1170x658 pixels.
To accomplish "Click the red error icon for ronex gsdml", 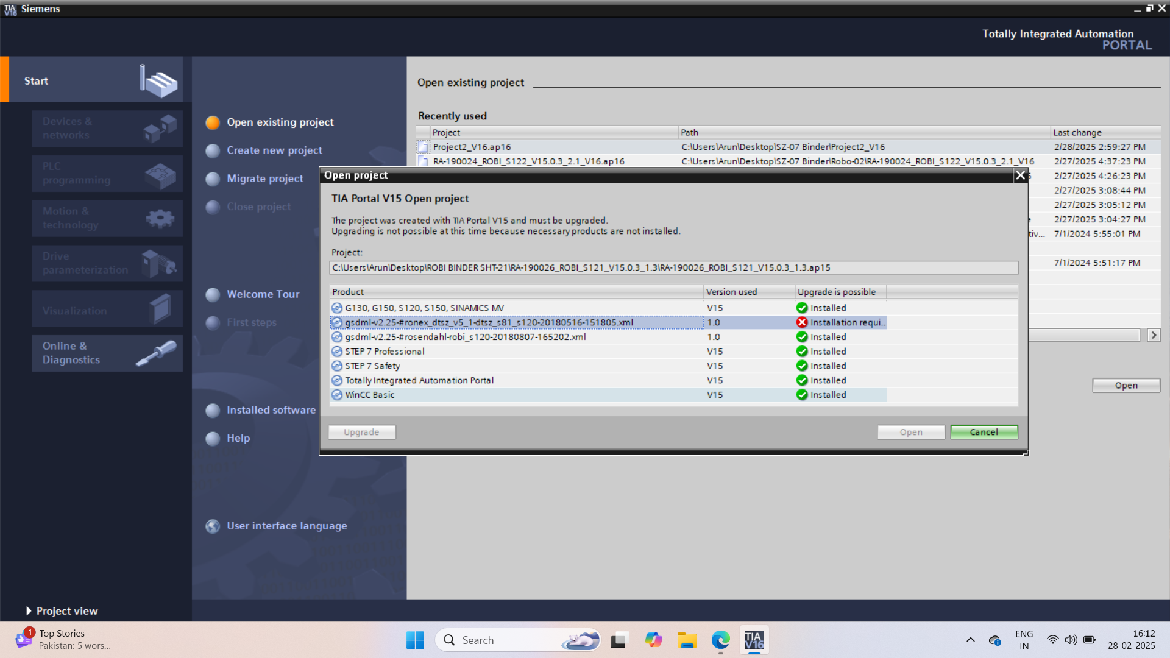I will [802, 322].
